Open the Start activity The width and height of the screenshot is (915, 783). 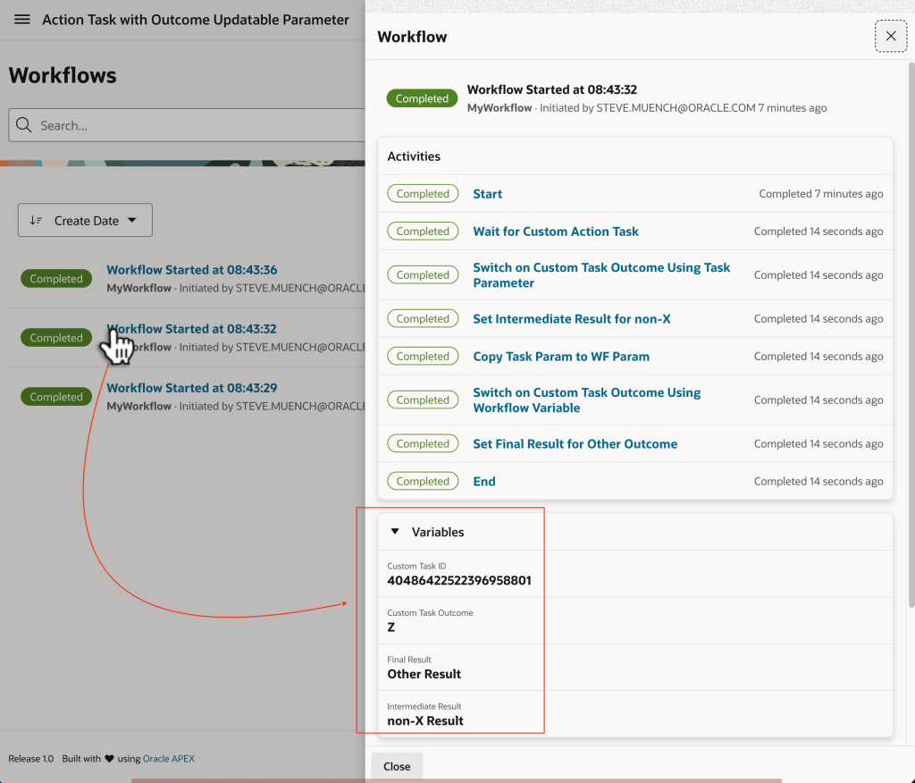point(487,194)
